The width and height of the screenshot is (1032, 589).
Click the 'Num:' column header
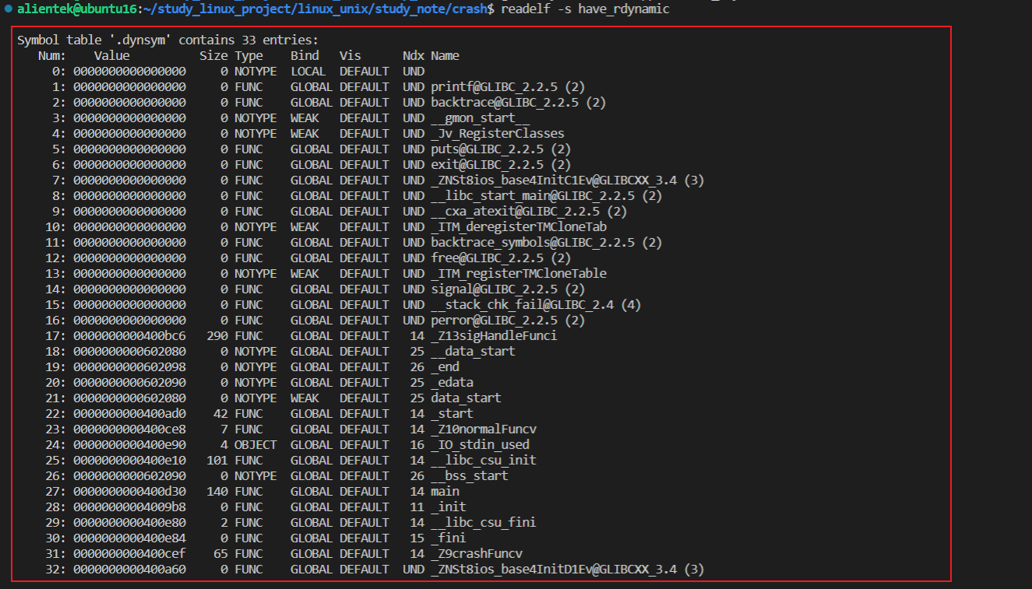point(53,55)
